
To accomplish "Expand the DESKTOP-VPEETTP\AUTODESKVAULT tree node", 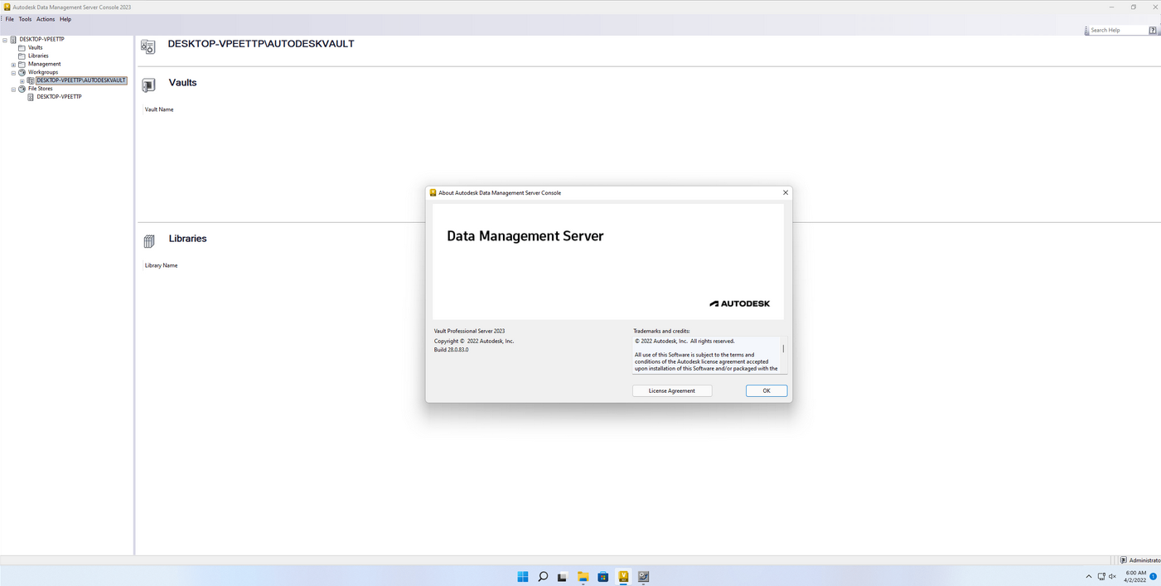I will [22, 81].
